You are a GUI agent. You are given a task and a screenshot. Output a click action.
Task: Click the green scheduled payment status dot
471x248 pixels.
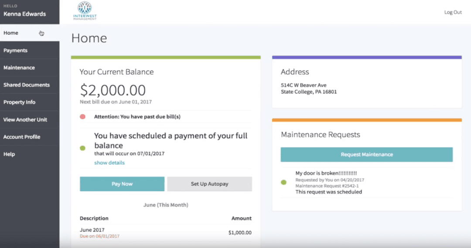(82, 148)
